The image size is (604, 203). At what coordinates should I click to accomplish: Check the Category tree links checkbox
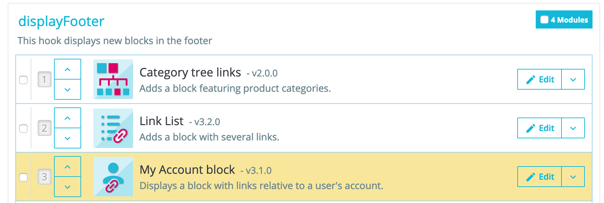pyautogui.click(x=23, y=80)
